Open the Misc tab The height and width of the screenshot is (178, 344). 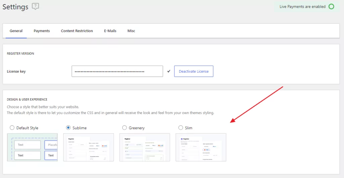131,31
